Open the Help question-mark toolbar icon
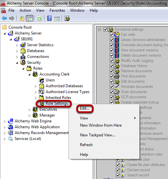The width and height of the screenshot is (168, 179). click(50, 18)
